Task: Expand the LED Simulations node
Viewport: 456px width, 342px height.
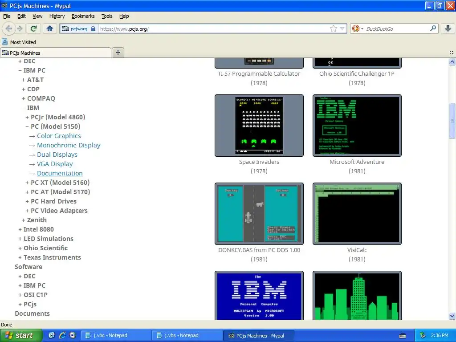Action: [x=46, y=239]
